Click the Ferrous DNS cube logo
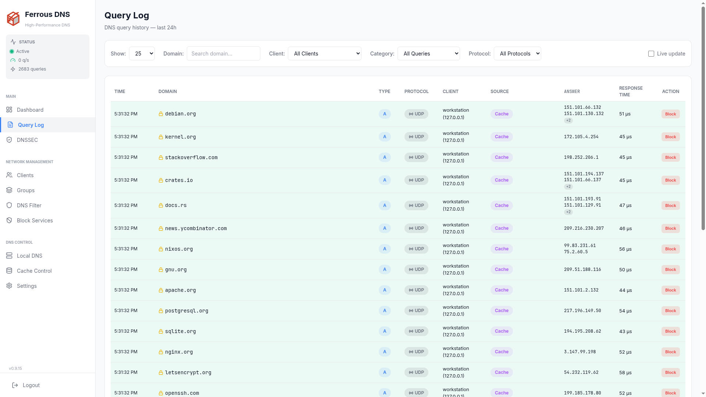This screenshot has height=397, width=706. pyautogui.click(x=13, y=19)
